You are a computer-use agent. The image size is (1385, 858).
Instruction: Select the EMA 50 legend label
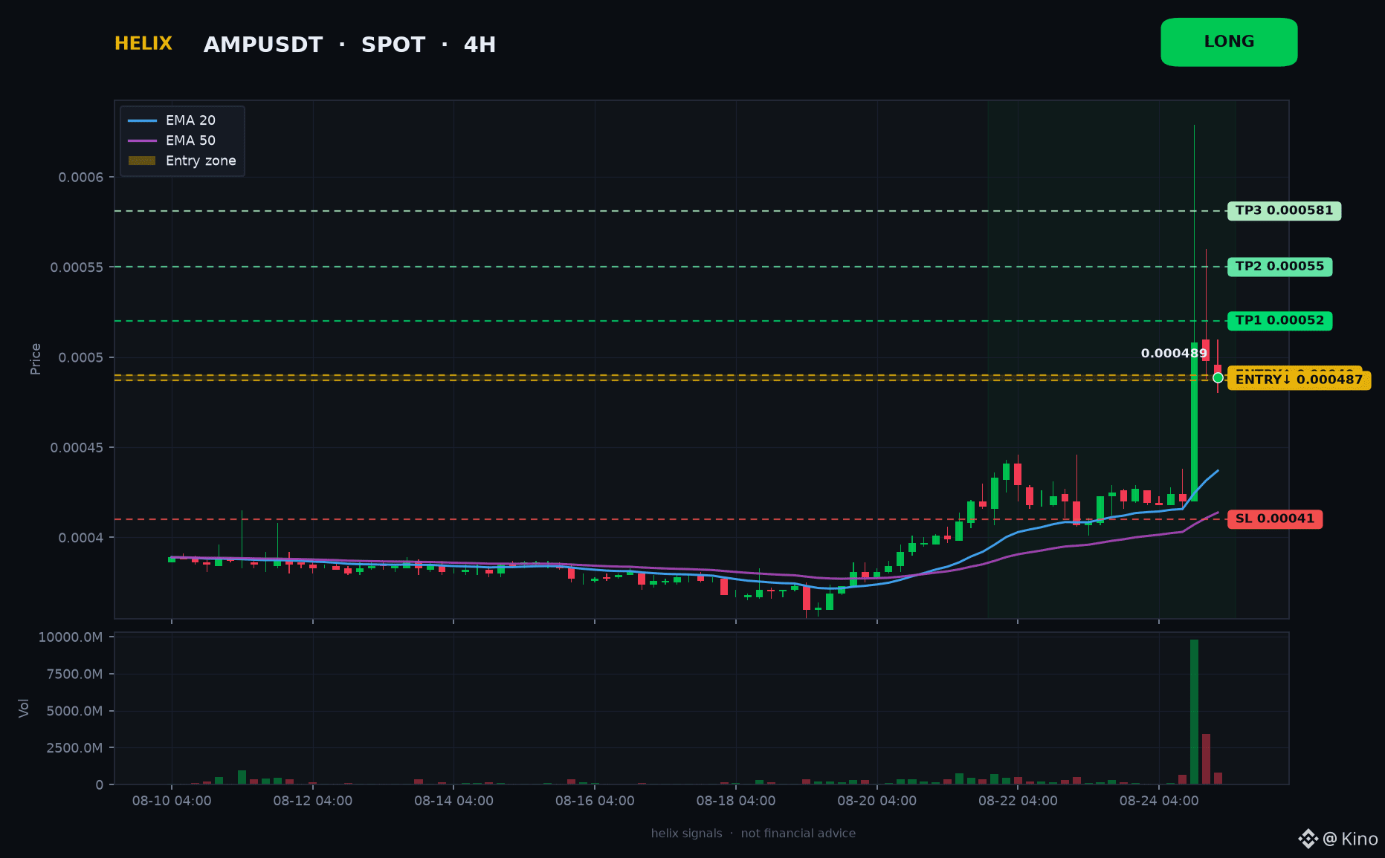[190, 140]
